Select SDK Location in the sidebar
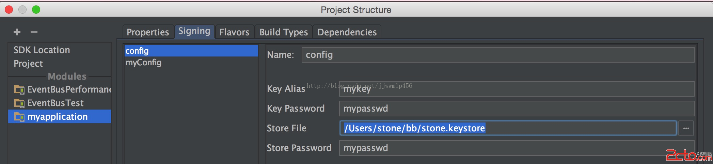The width and height of the screenshot is (713, 164). pos(42,50)
